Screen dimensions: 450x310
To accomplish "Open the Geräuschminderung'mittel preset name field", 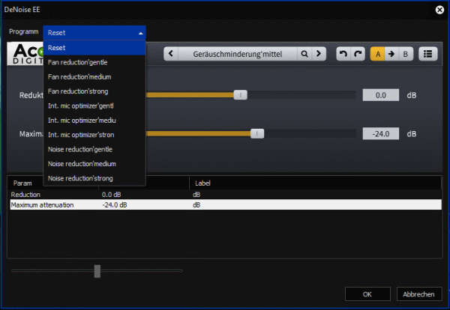I will [238, 54].
